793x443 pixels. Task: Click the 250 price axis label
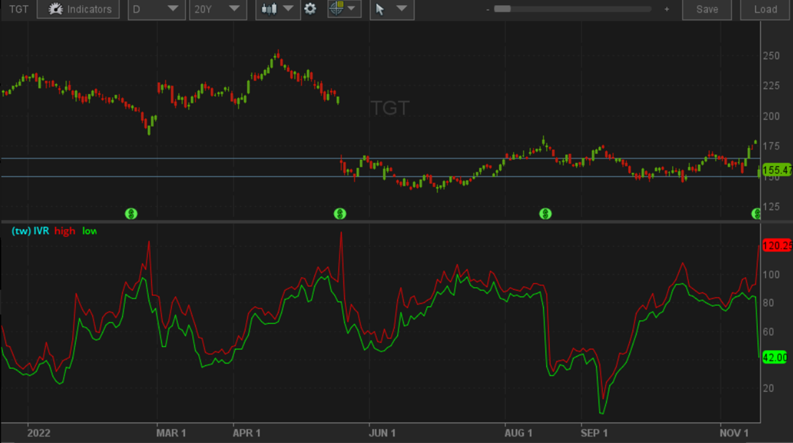(x=771, y=56)
